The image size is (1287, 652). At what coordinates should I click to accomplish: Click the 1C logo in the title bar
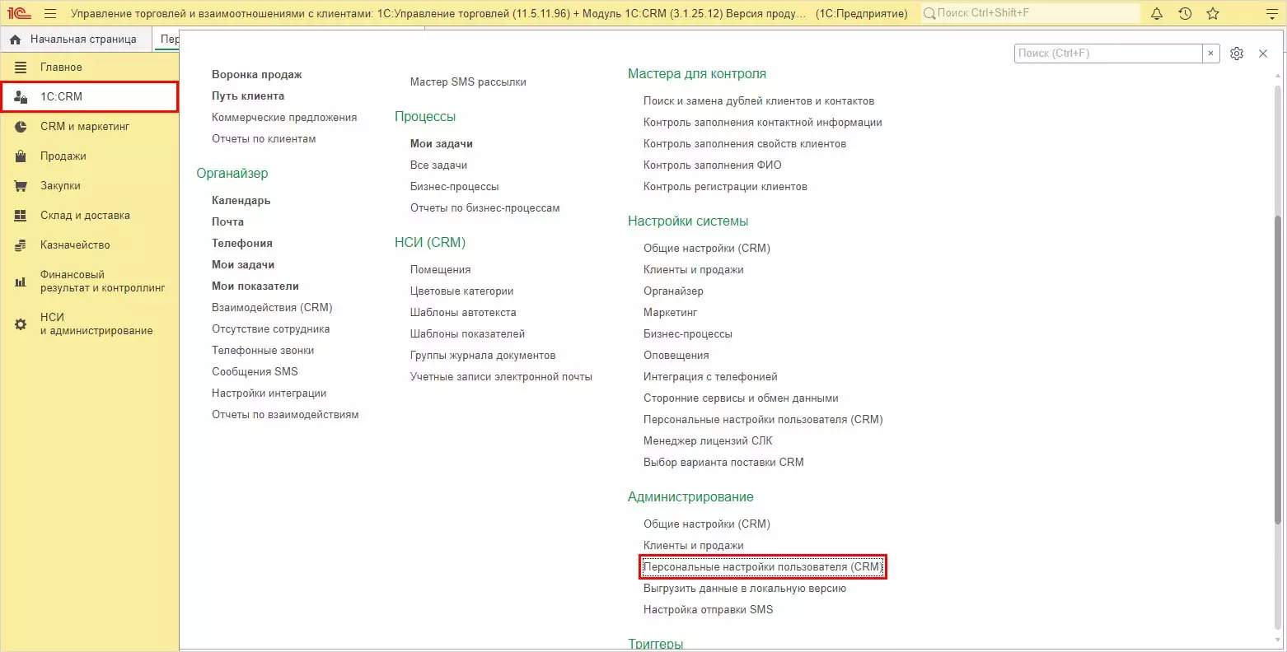(19, 14)
